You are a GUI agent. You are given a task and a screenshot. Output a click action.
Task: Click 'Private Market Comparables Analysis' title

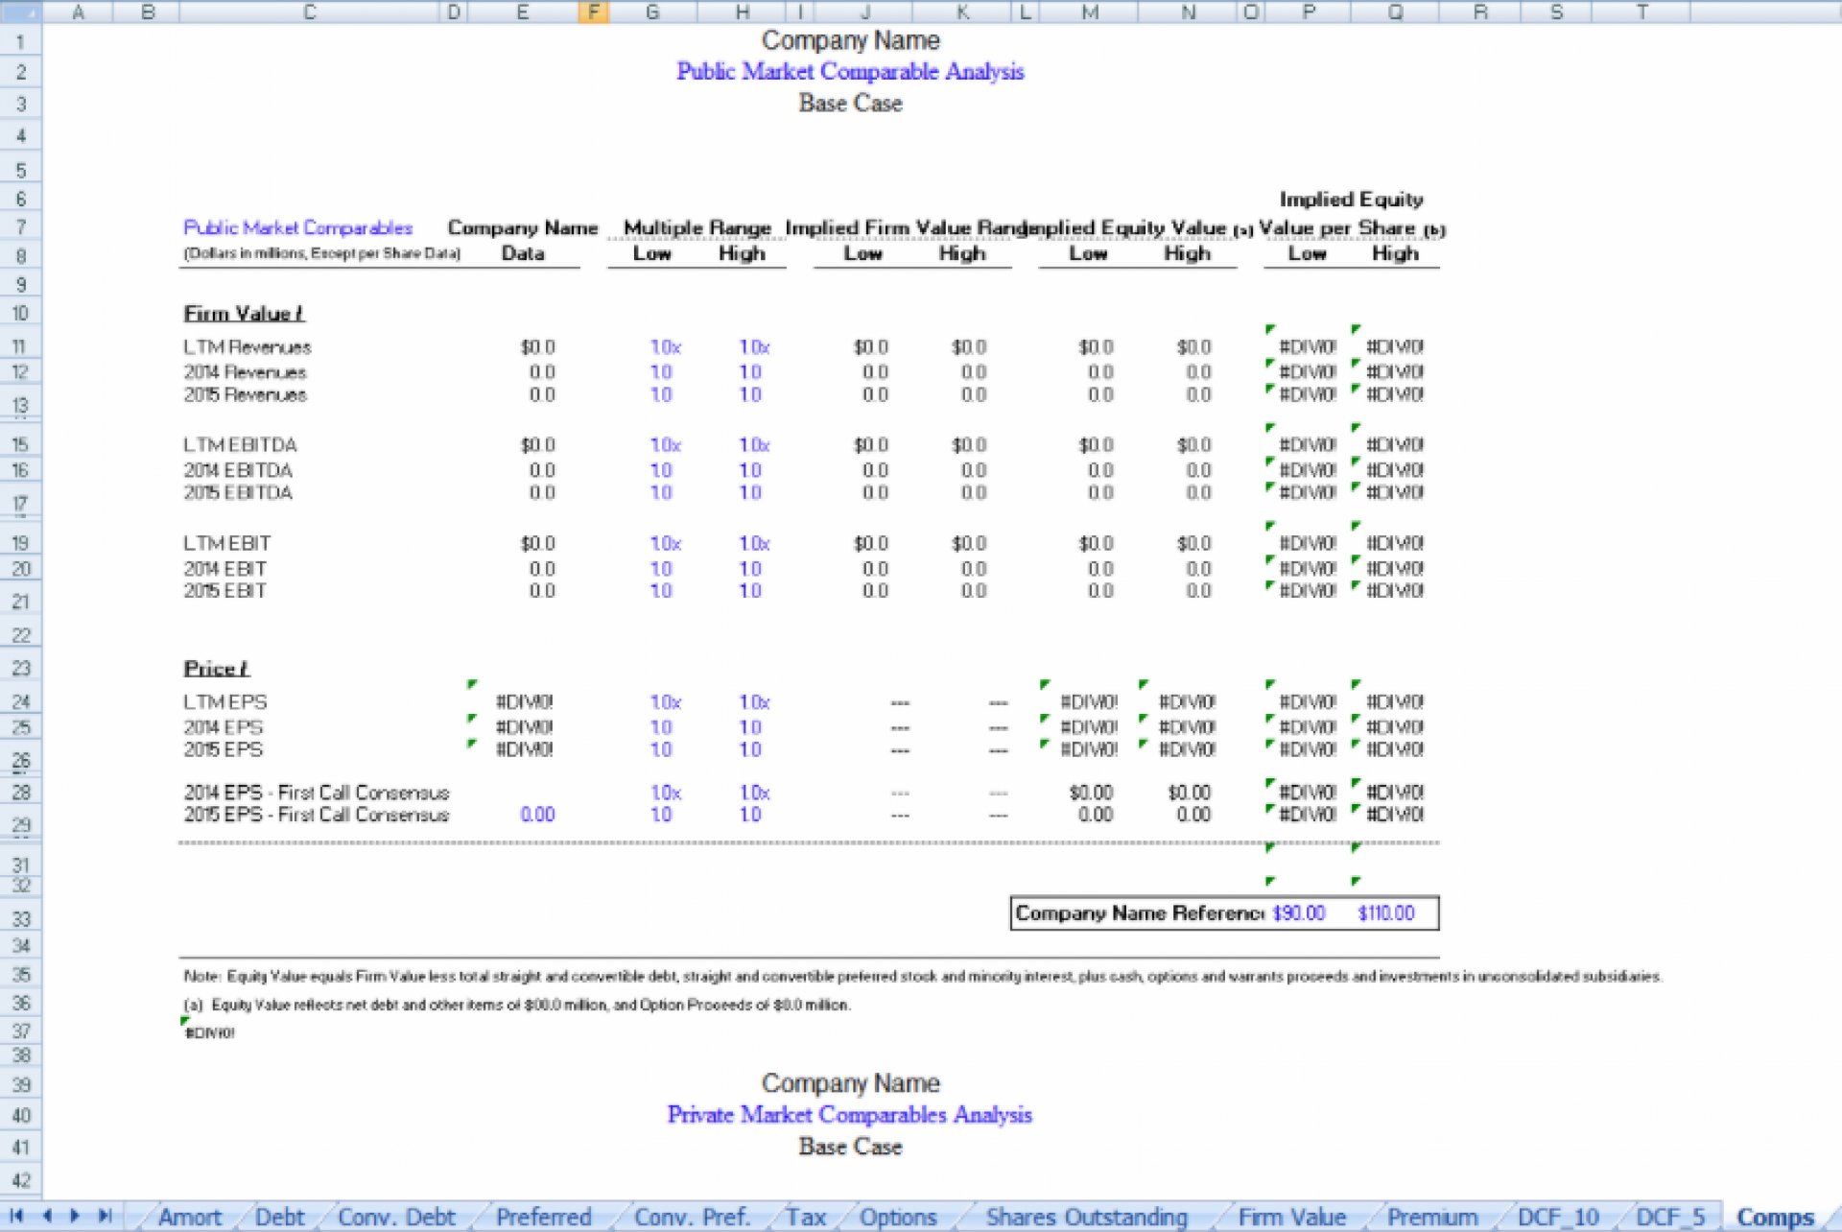[x=850, y=1115]
